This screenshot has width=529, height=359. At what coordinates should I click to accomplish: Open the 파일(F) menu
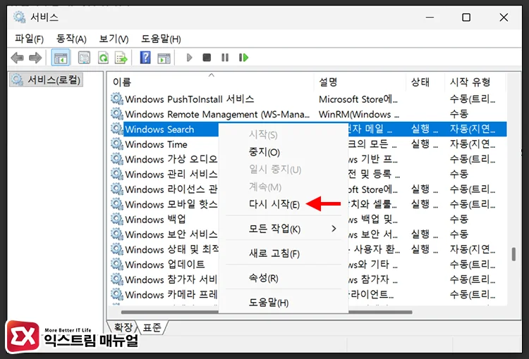pyautogui.click(x=29, y=39)
